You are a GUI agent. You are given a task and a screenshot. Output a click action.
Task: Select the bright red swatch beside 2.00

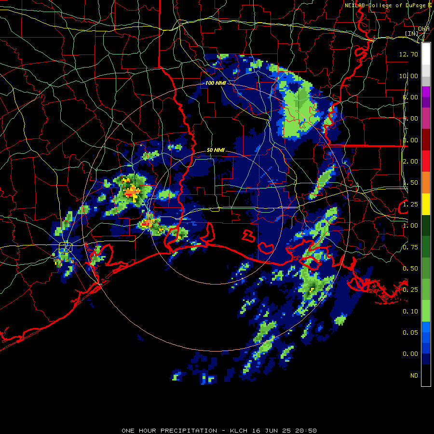(426, 161)
